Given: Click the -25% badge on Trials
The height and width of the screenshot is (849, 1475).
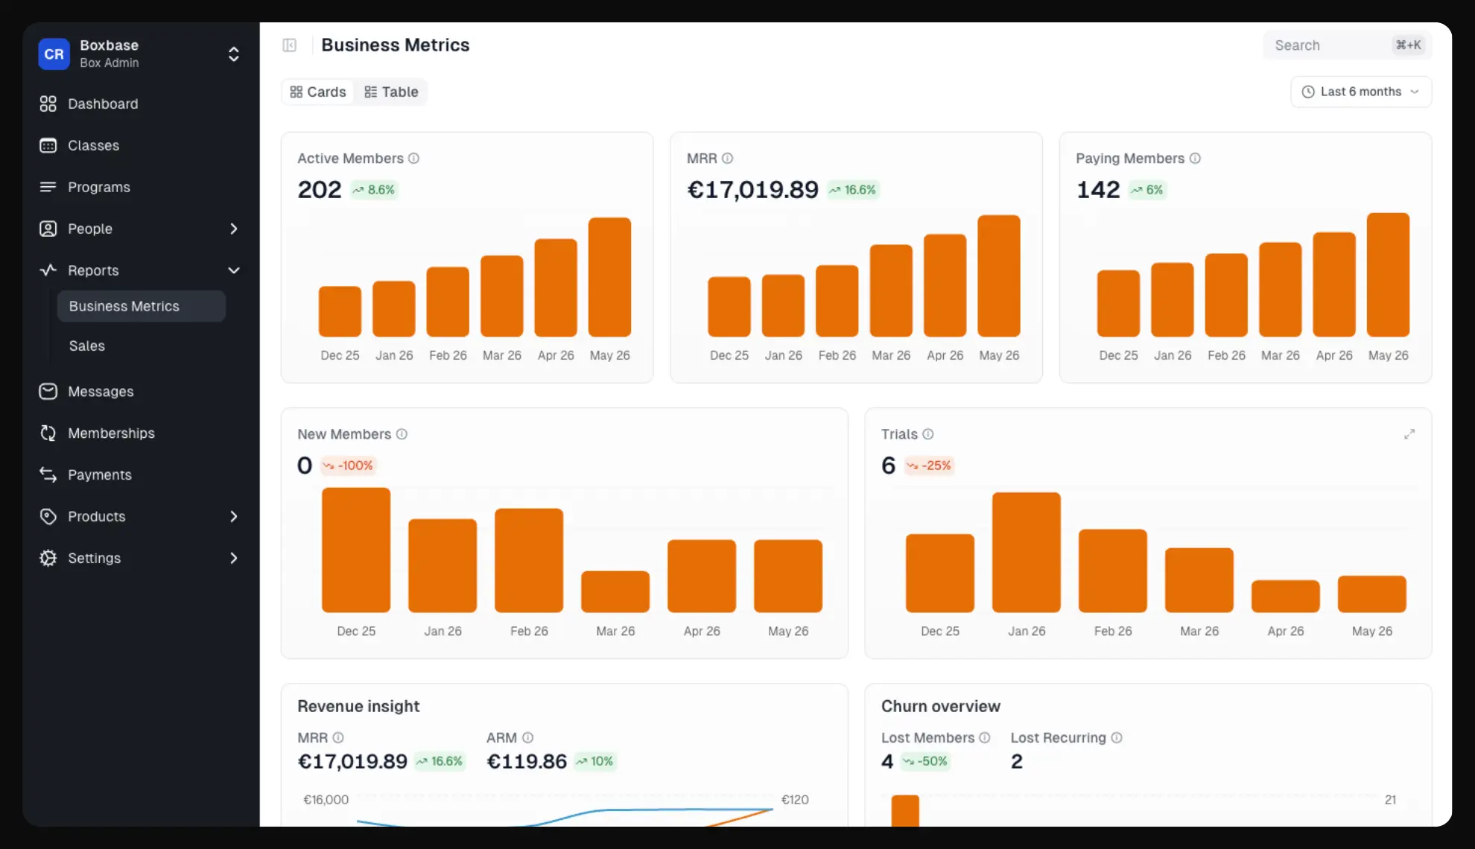Looking at the screenshot, I should [929, 465].
